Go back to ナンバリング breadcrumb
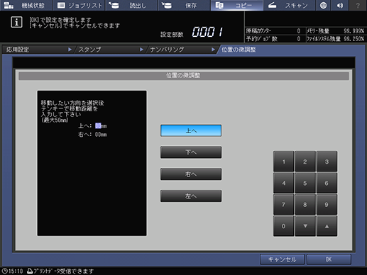Screen dimensions: 367x275 coord(182,50)
